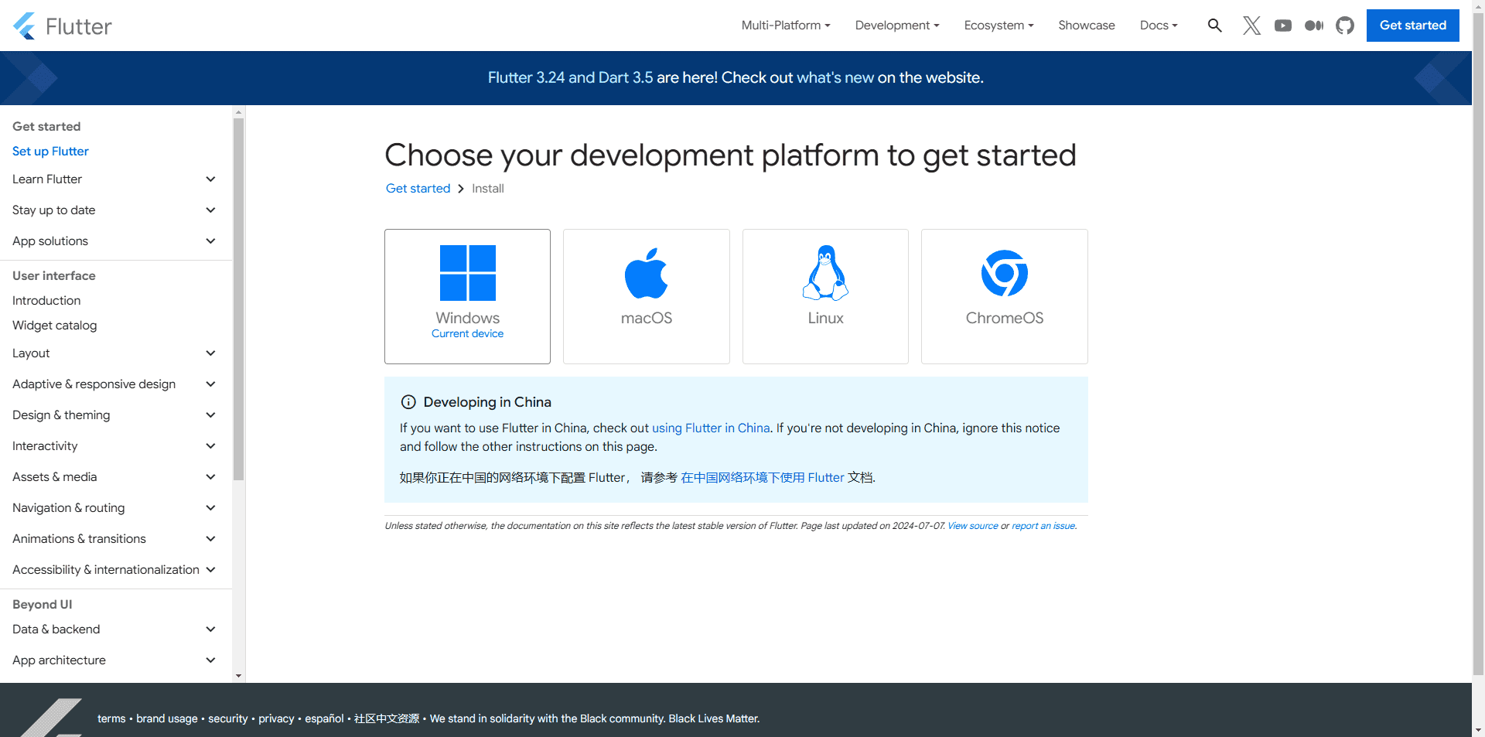The height and width of the screenshot is (737, 1485).
Task: Open Flutter's X (Twitter) icon link
Action: click(1251, 26)
